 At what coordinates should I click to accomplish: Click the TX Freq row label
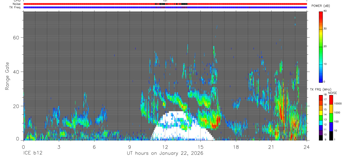[x=15, y=7]
